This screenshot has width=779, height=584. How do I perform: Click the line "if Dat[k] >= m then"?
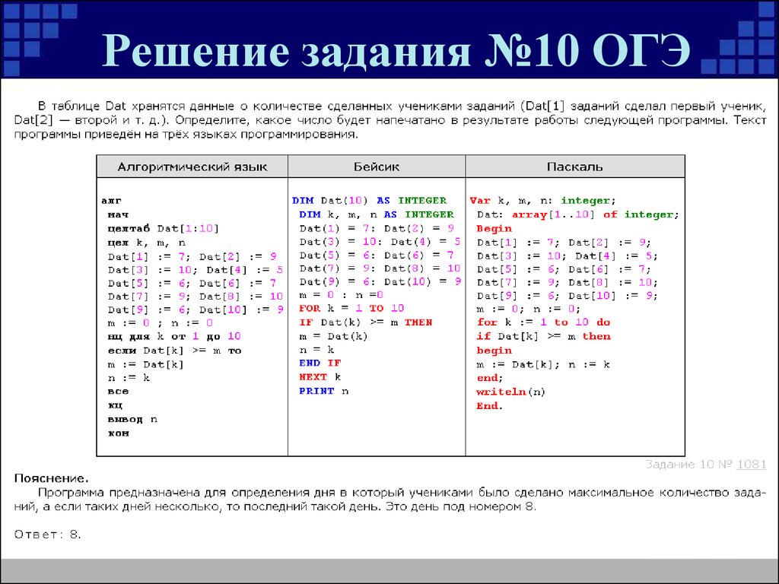543,336
